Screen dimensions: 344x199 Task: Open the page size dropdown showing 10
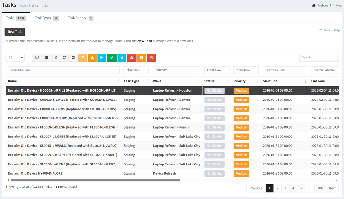click(x=15, y=57)
